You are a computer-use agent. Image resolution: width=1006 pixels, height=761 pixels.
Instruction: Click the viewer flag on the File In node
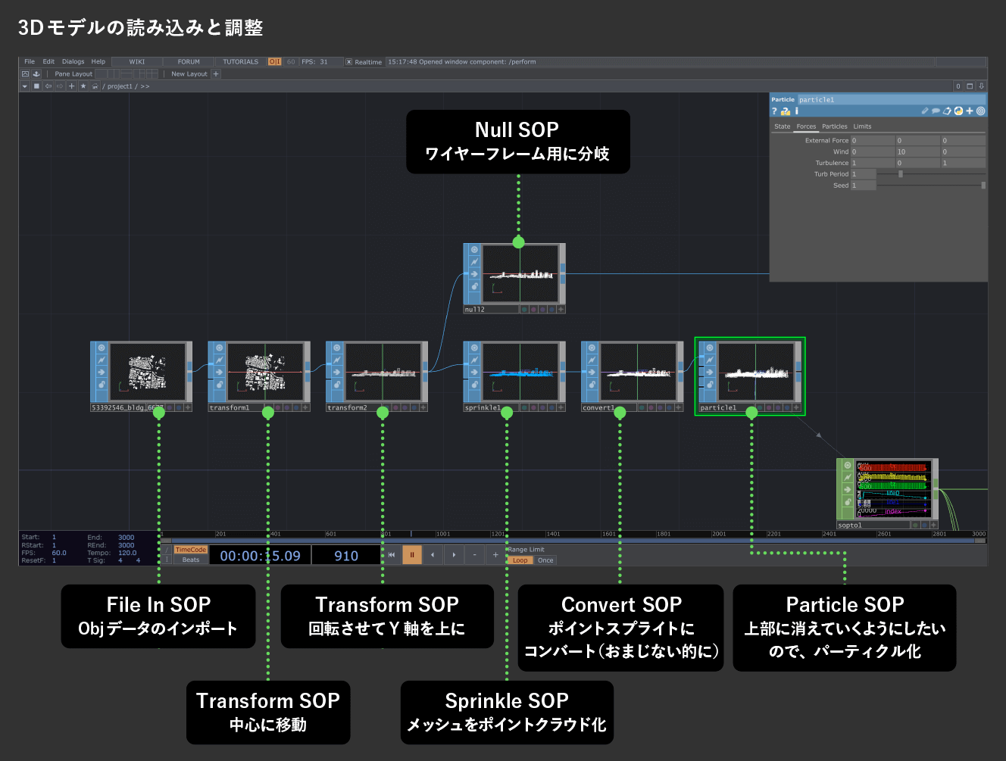pos(102,348)
